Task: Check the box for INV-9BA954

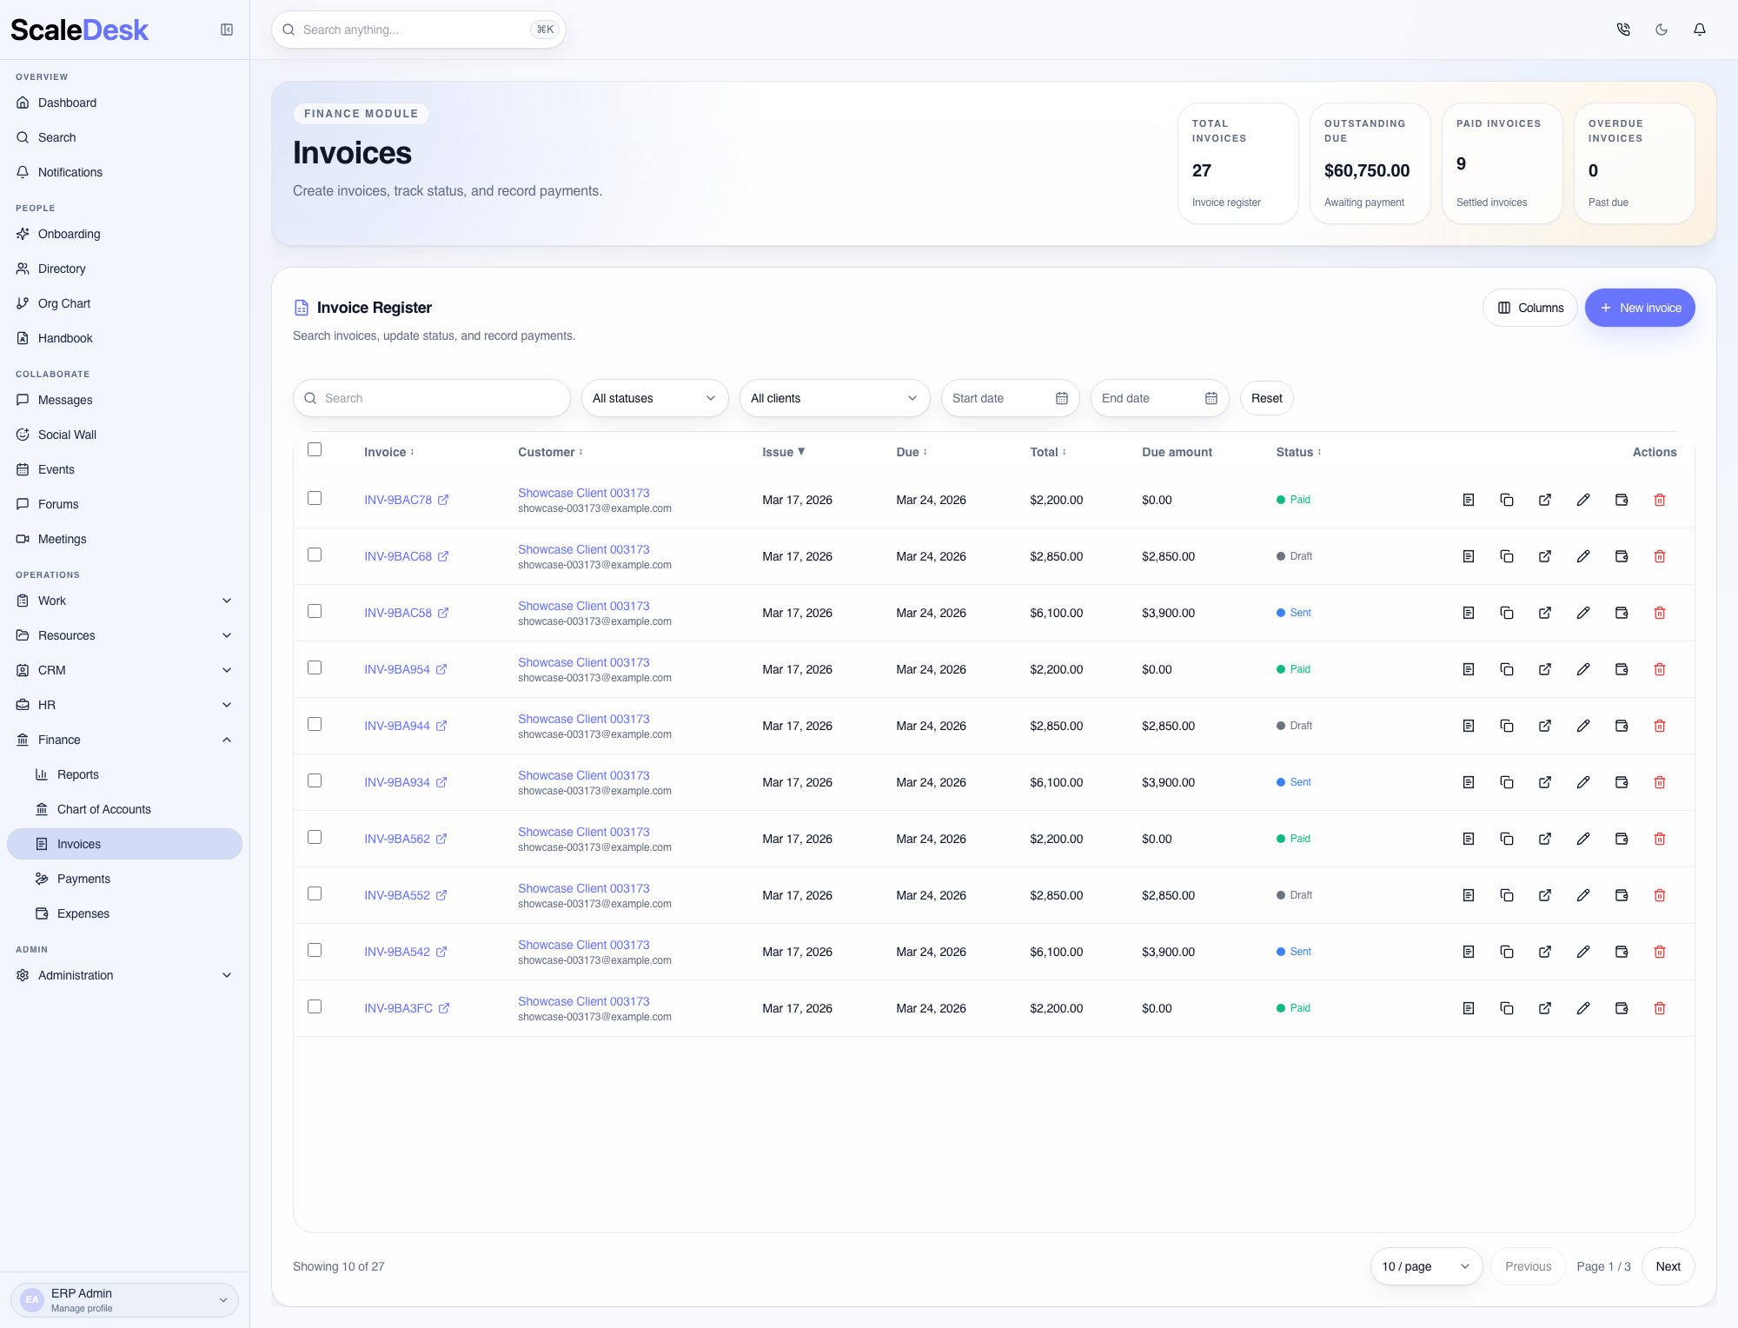Action: 315,667
